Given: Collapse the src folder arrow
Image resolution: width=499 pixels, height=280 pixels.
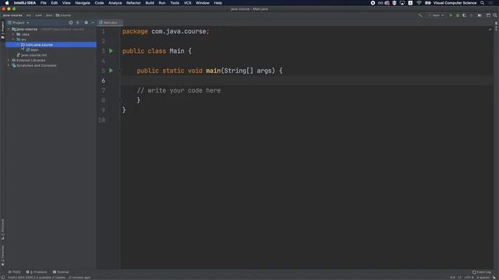Looking at the screenshot, I should (x=13, y=40).
